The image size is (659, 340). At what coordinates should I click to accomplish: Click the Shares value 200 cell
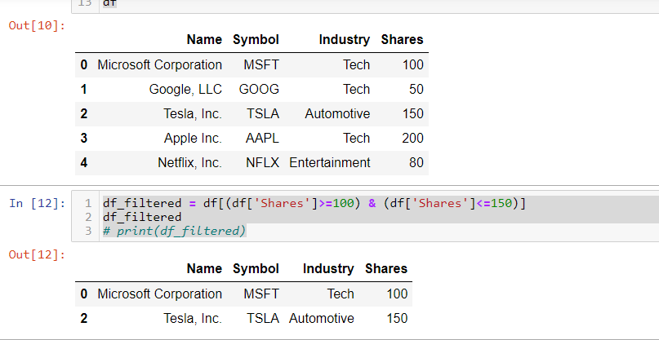click(x=412, y=138)
